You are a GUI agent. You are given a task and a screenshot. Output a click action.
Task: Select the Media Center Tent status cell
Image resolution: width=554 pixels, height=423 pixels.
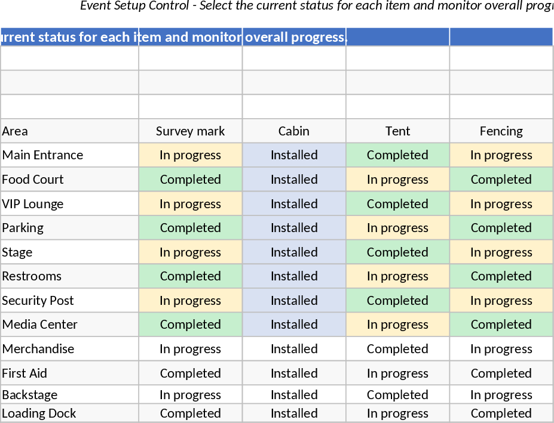[x=397, y=325]
